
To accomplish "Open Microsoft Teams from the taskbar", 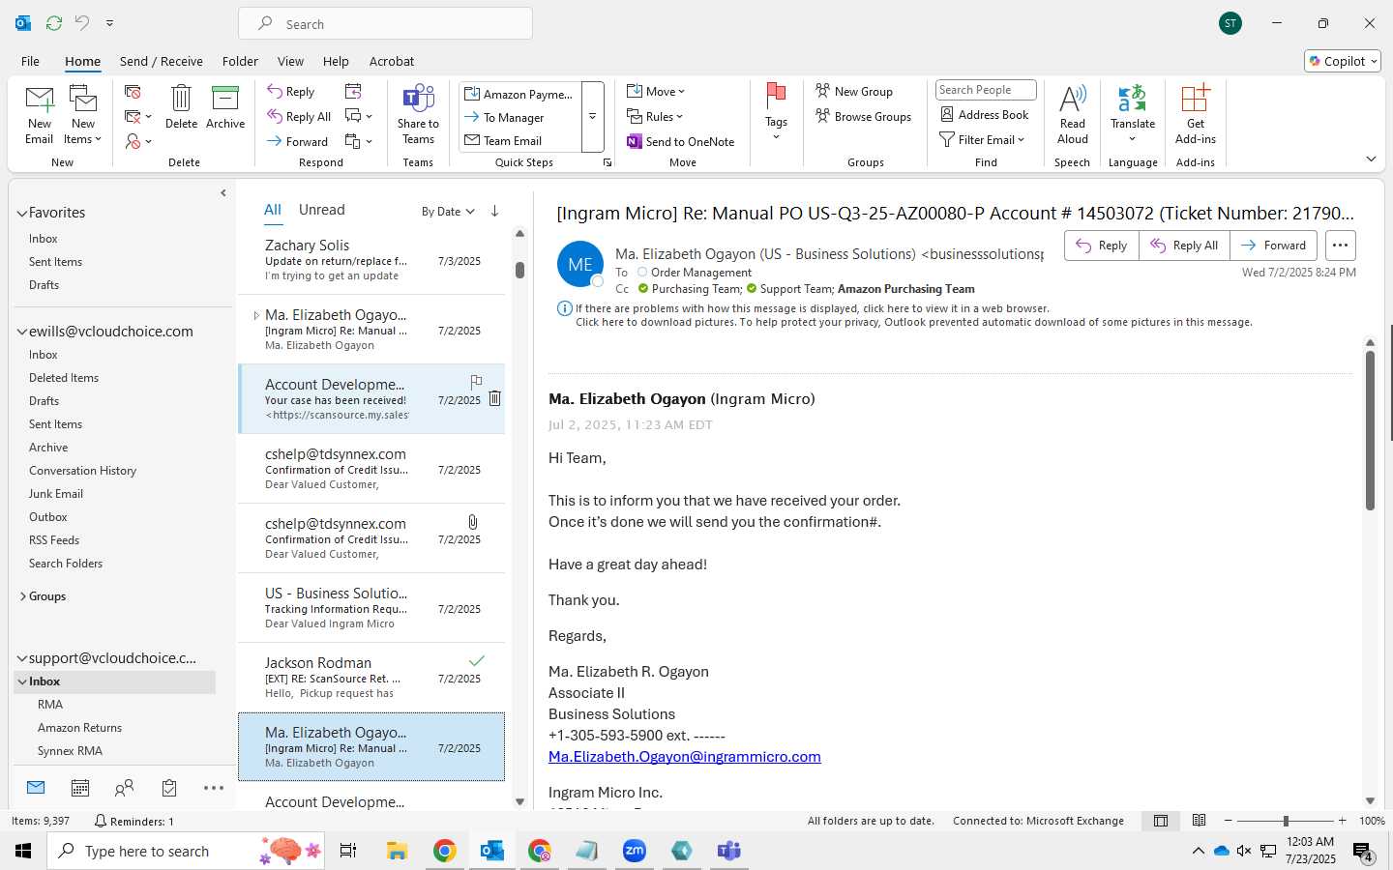I will (728, 851).
